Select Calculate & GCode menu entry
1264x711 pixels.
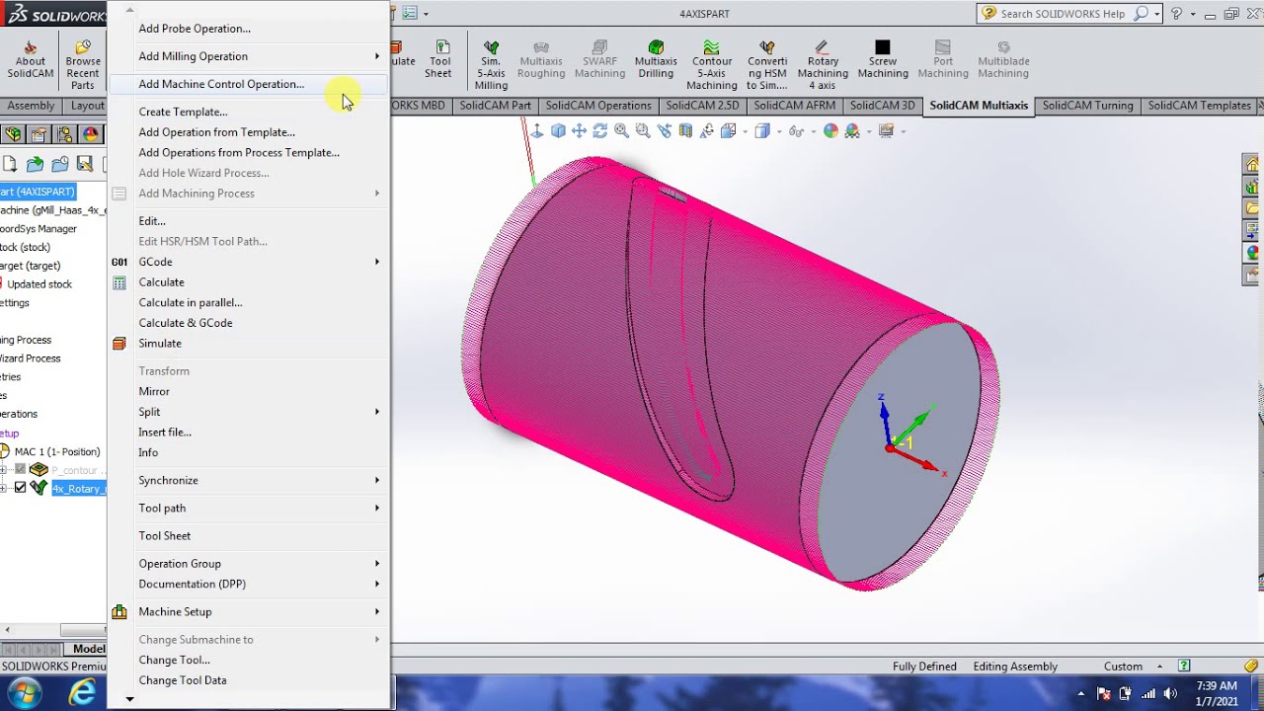[186, 323]
